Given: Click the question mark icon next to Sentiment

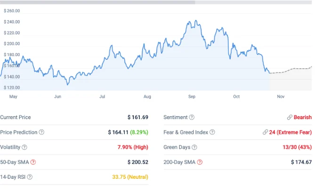Looking at the screenshot, I should [192, 117].
